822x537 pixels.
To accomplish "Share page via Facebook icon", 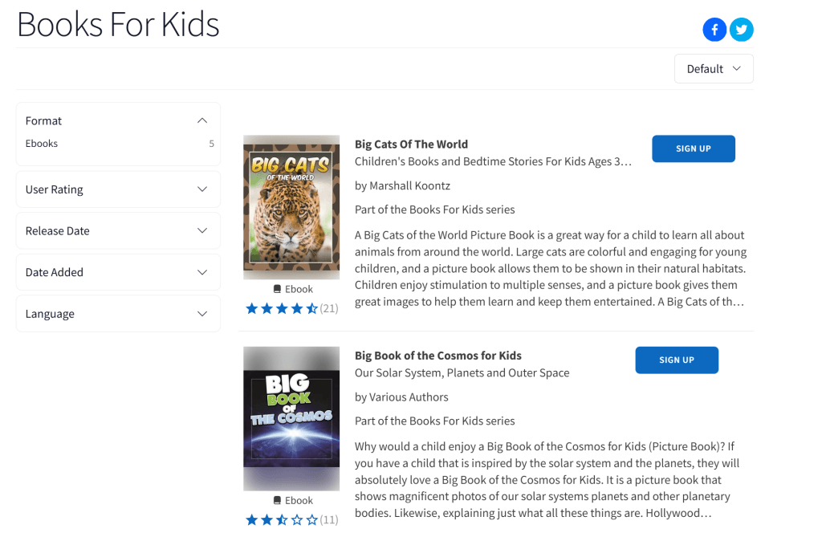I will (x=714, y=30).
